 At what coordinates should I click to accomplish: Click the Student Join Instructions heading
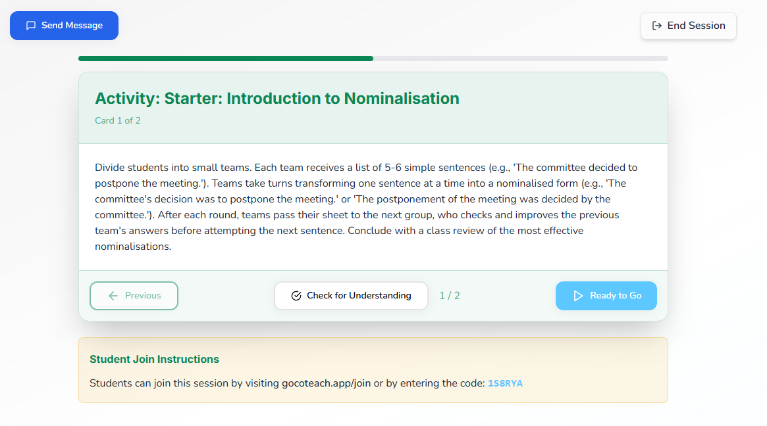point(154,359)
